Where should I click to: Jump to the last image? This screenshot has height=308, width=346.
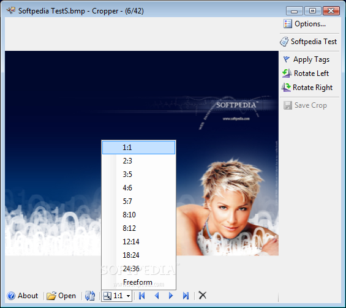186,296
